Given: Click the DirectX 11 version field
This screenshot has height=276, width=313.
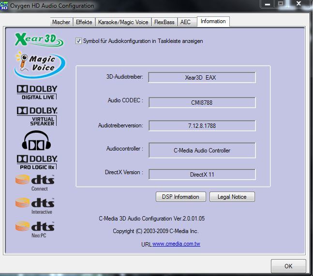Looking at the screenshot, I should (202, 175).
